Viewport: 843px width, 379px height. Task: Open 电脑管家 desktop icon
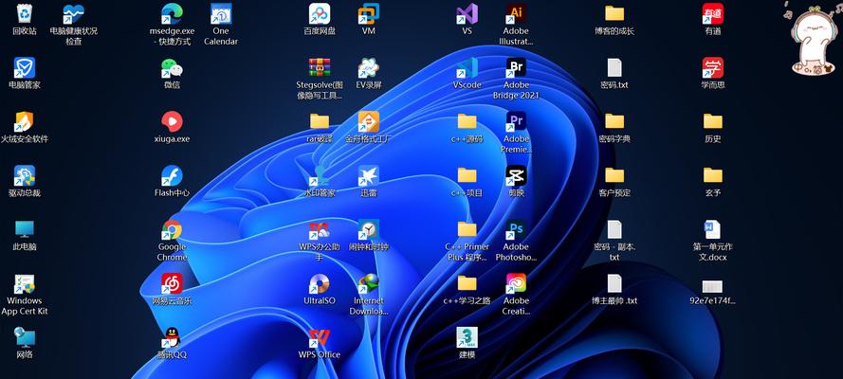point(25,68)
